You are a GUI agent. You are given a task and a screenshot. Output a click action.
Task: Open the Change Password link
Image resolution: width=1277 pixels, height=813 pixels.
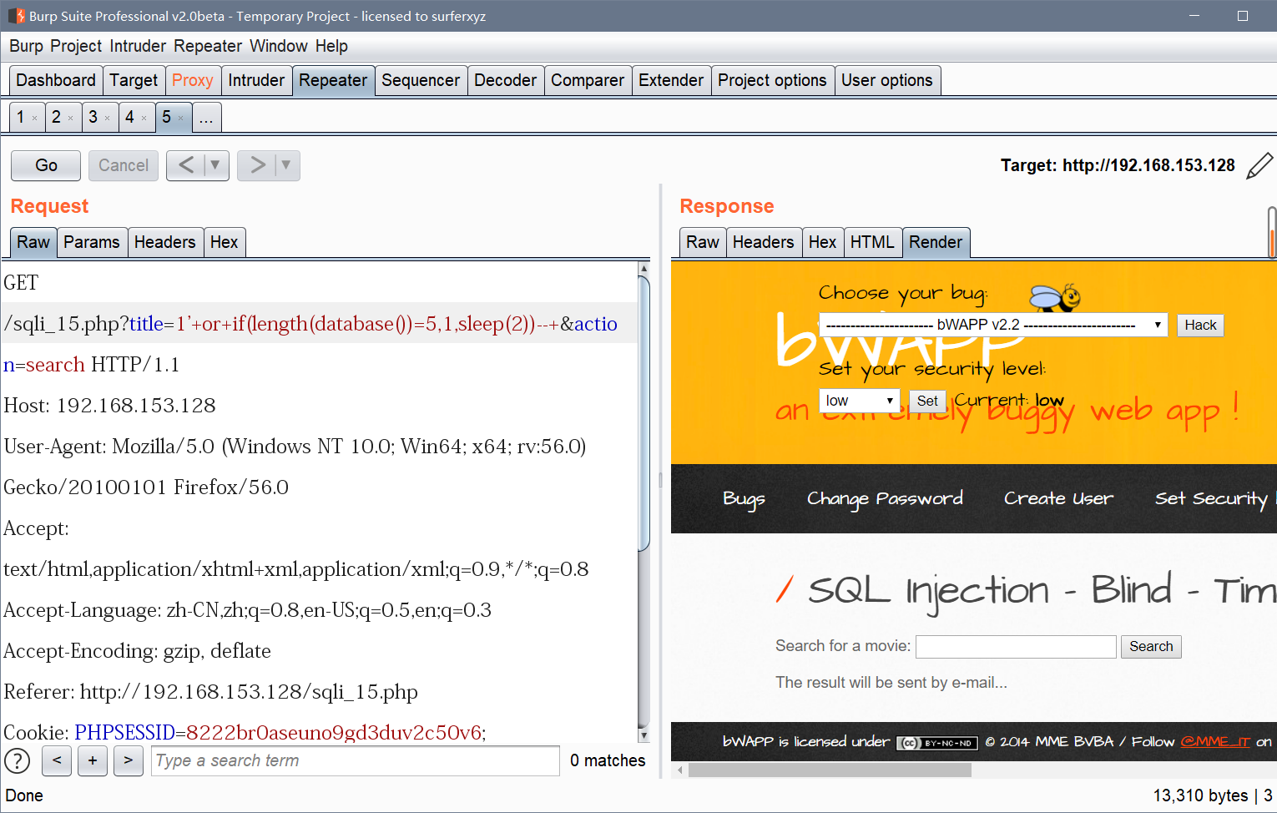[x=885, y=498]
